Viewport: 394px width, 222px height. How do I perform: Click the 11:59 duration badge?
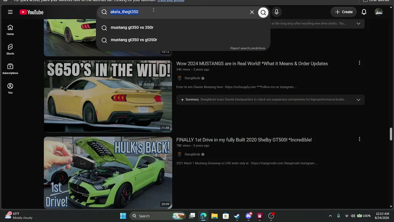point(165,128)
